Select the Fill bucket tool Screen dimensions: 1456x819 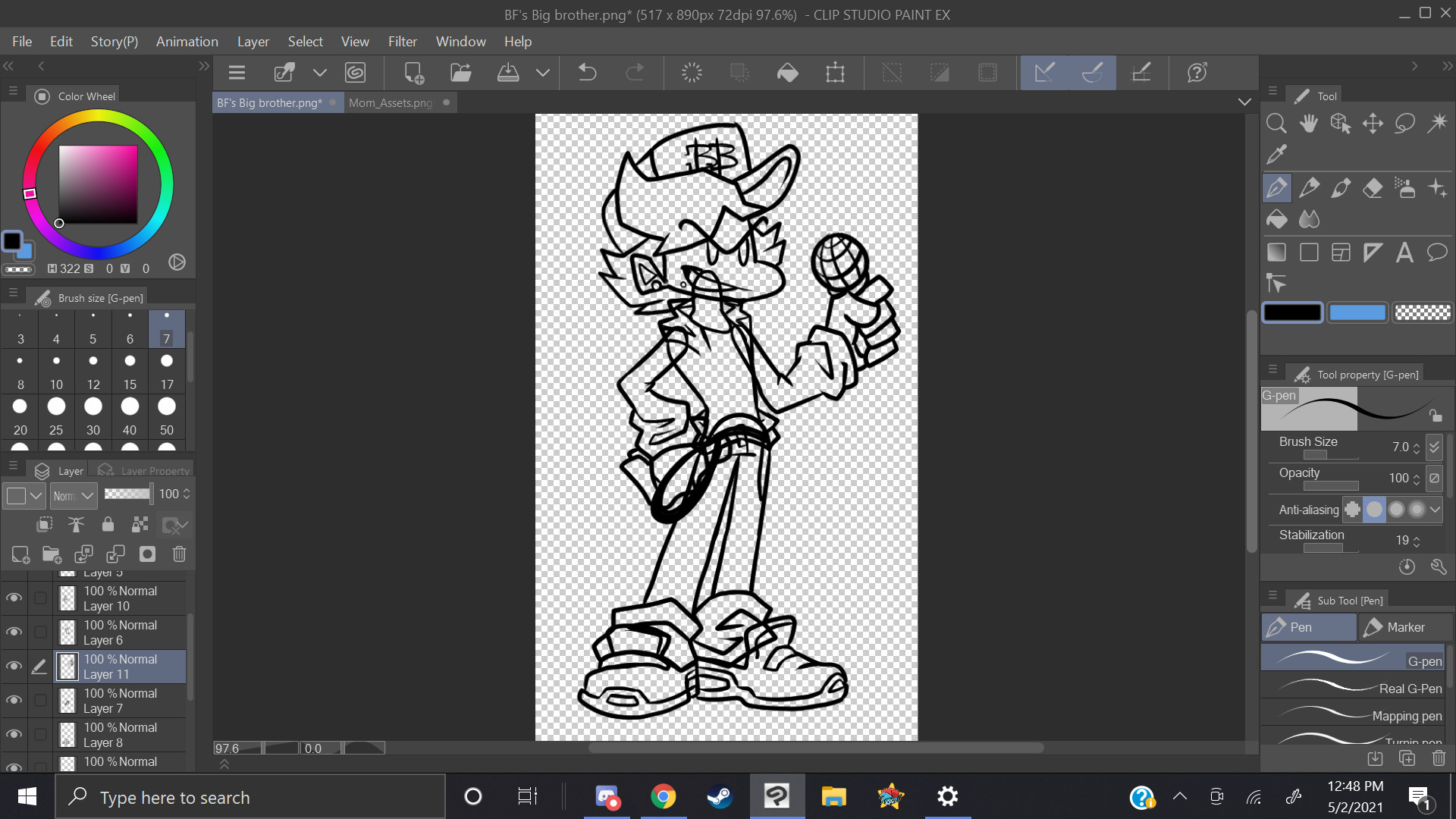(1277, 220)
